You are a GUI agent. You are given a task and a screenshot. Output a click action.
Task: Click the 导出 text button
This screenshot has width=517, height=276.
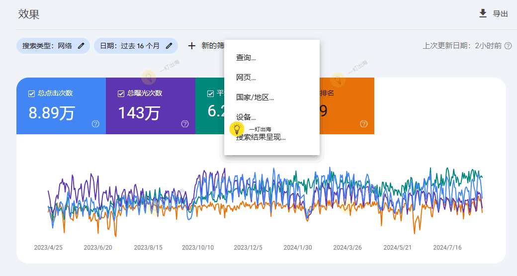[500, 14]
